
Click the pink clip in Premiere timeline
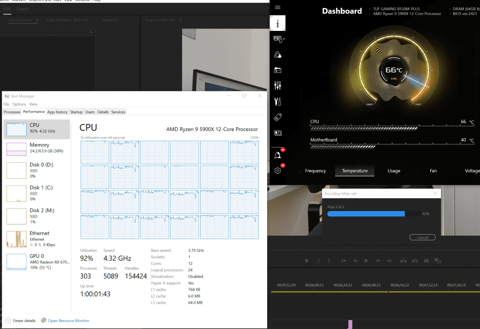[350, 324]
